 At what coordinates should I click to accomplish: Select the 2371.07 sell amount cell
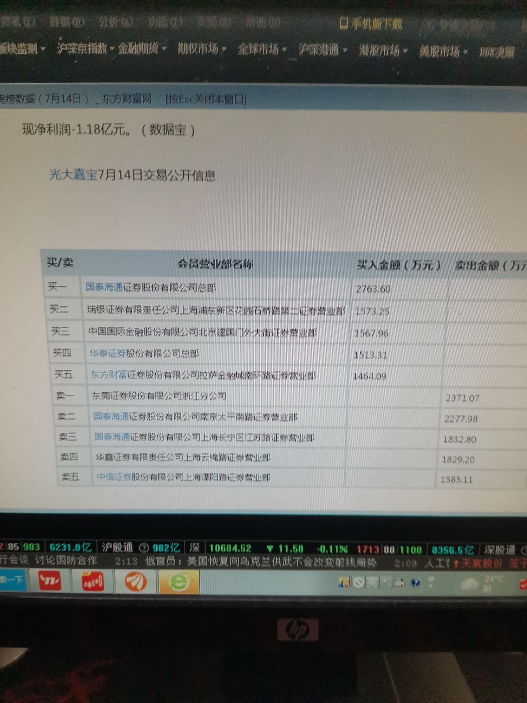pos(462,398)
